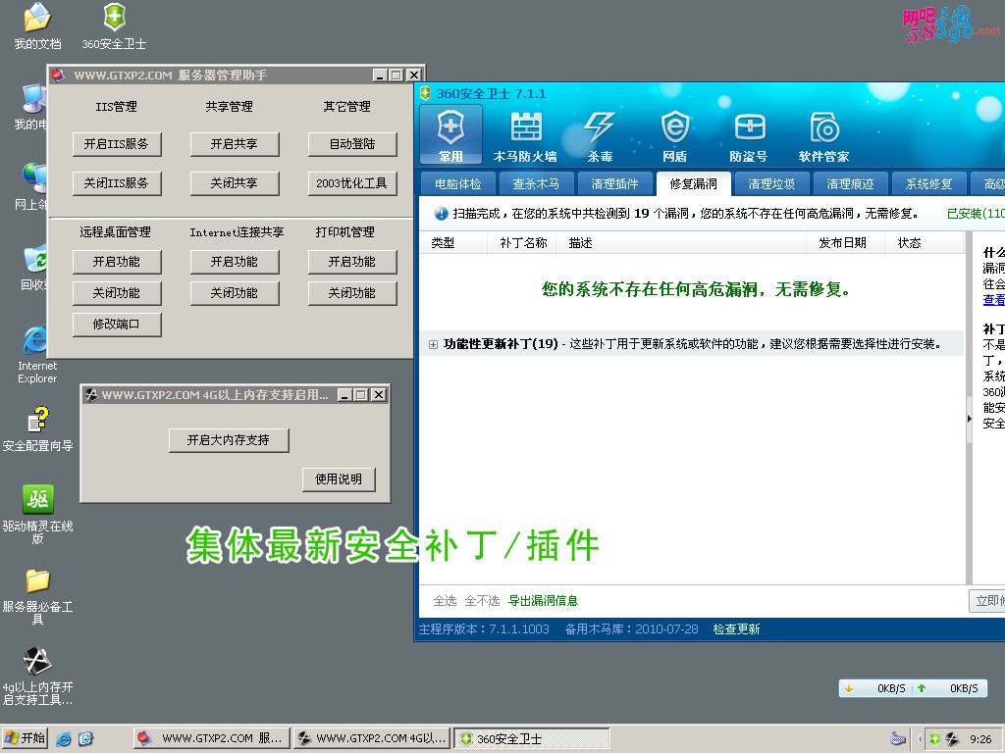Click the 关闭IIS服务 button
The image size is (1005, 753).
pyautogui.click(x=117, y=183)
